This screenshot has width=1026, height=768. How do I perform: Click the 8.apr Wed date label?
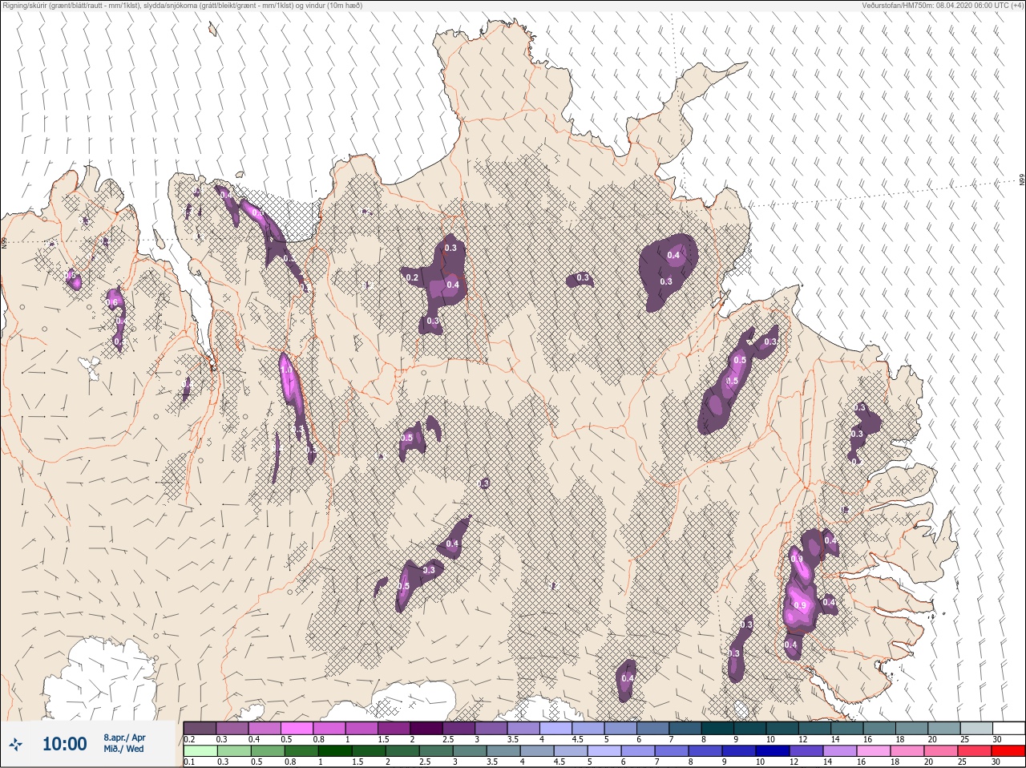point(124,743)
